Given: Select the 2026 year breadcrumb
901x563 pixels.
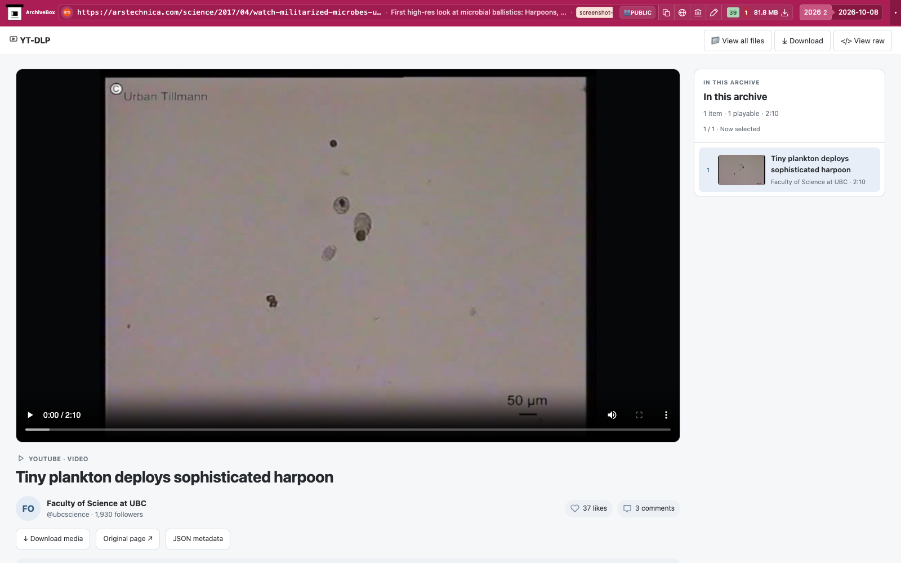Looking at the screenshot, I should click(x=815, y=12).
